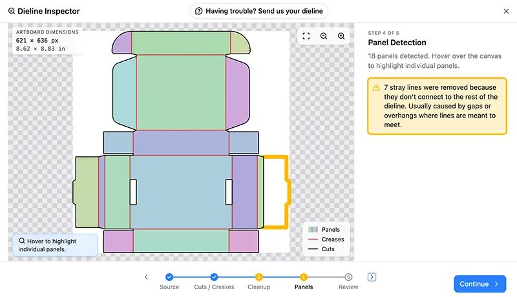This screenshot has width=517, height=297.
Task: Click the Panels legend swatch
Action: (313, 229)
